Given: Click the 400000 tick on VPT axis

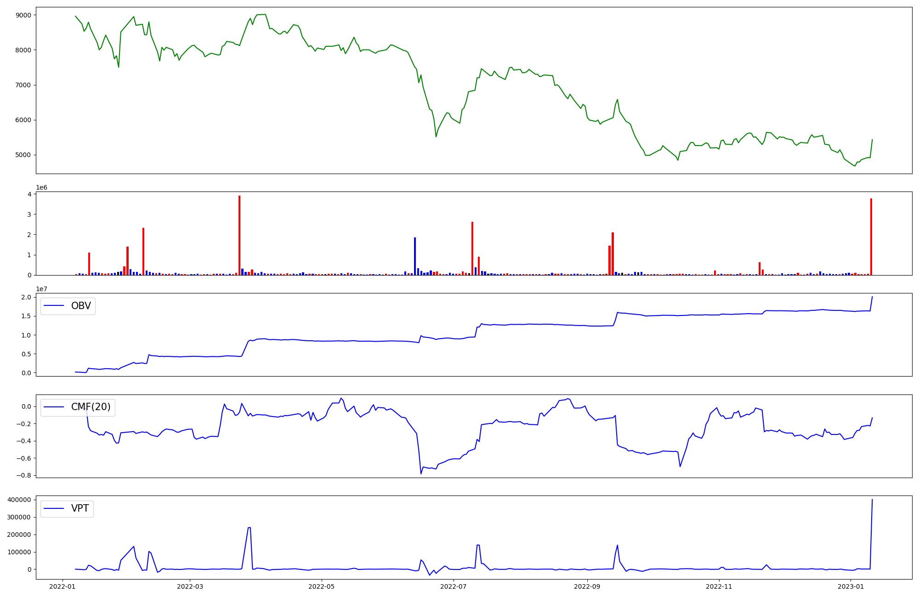Looking at the screenshot, I should pos(20,500).
